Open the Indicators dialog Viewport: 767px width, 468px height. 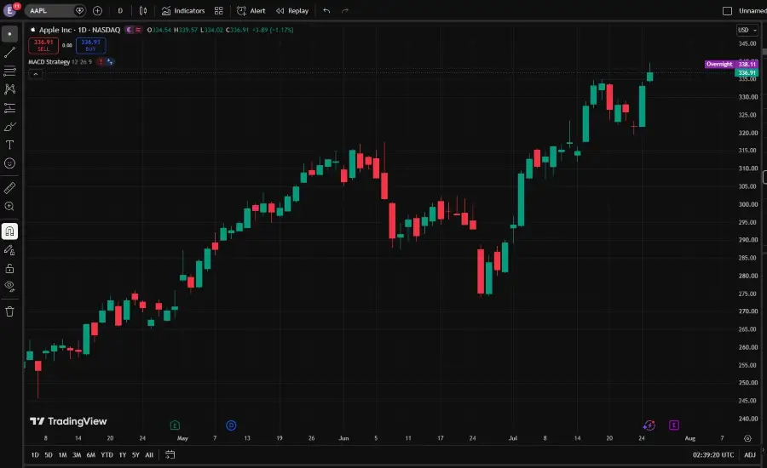pos(183,10)
